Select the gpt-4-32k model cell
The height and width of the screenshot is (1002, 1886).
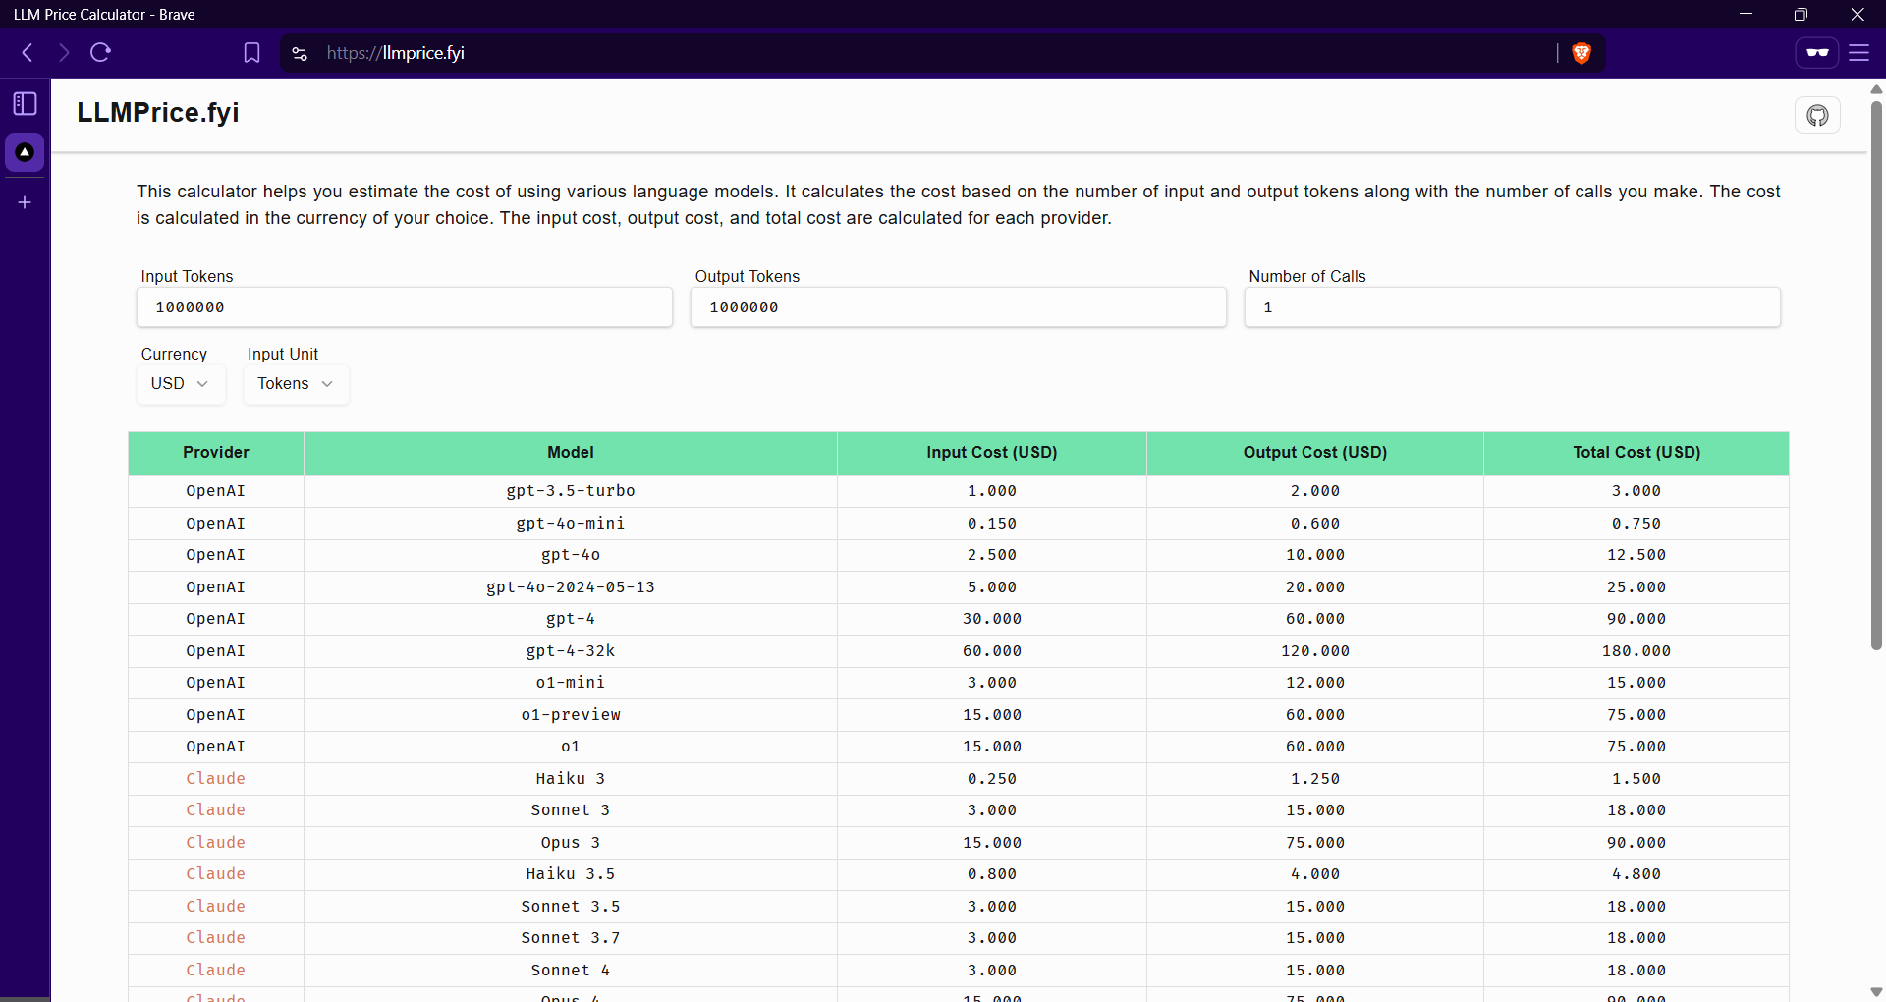coord(571,651)
